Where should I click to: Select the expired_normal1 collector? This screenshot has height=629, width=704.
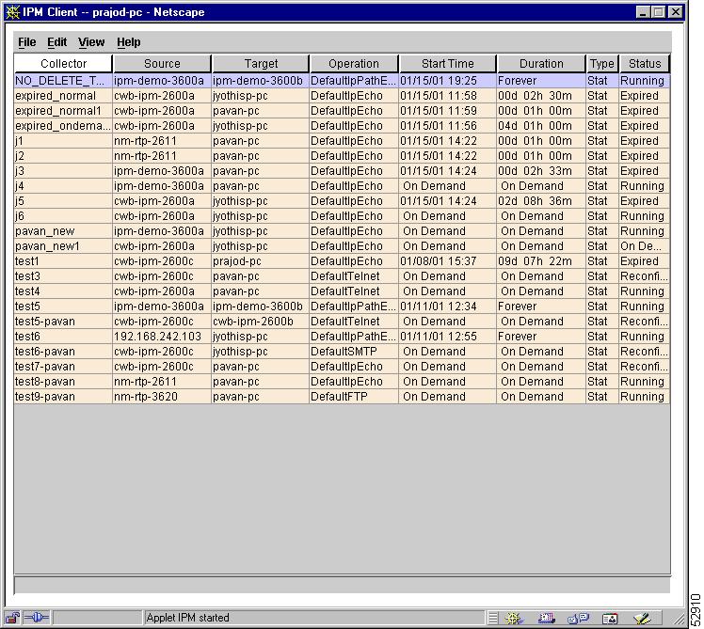[x=342, y=111]
